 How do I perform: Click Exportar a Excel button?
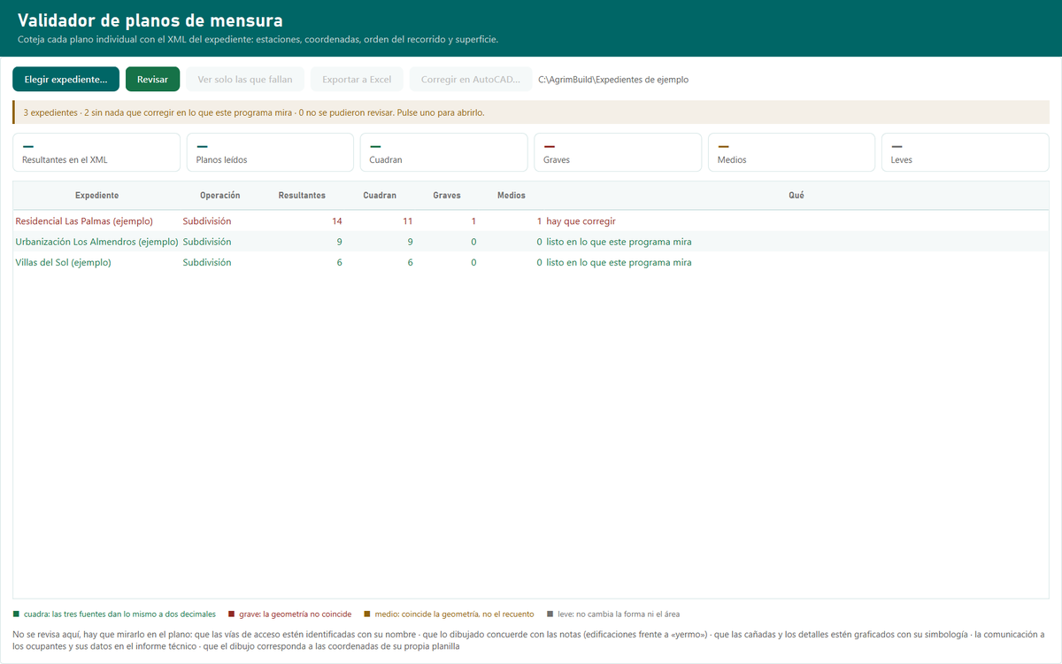point(357,79)
